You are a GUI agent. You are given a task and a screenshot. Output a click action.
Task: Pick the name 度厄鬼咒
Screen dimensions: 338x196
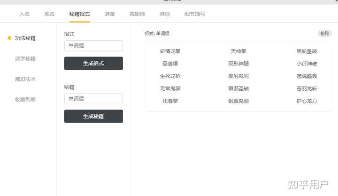[238, 76]
